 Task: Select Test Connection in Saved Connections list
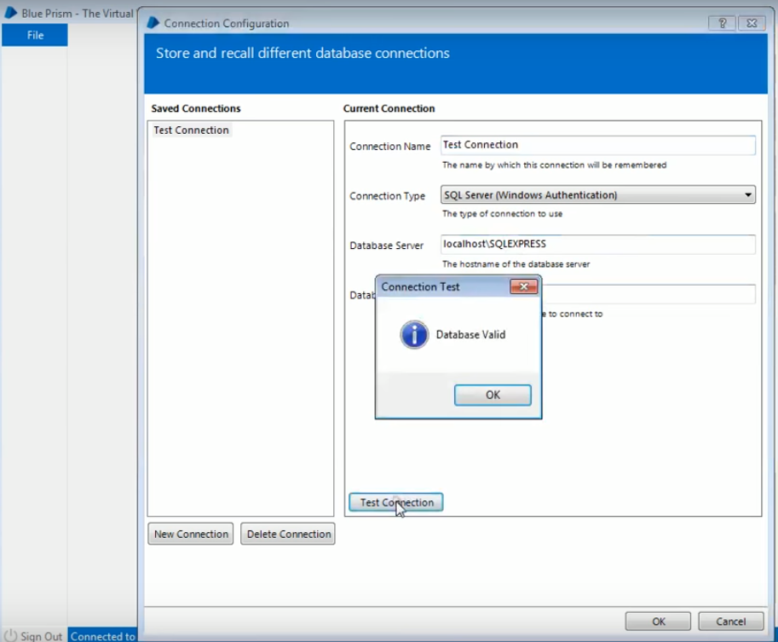[x=191, y=130]
